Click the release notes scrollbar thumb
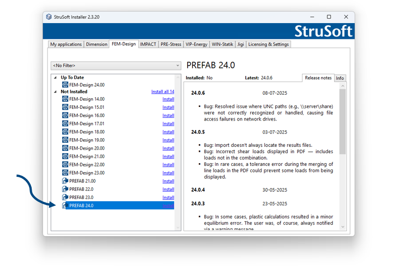The image size is (404, 272). [342, 121]
